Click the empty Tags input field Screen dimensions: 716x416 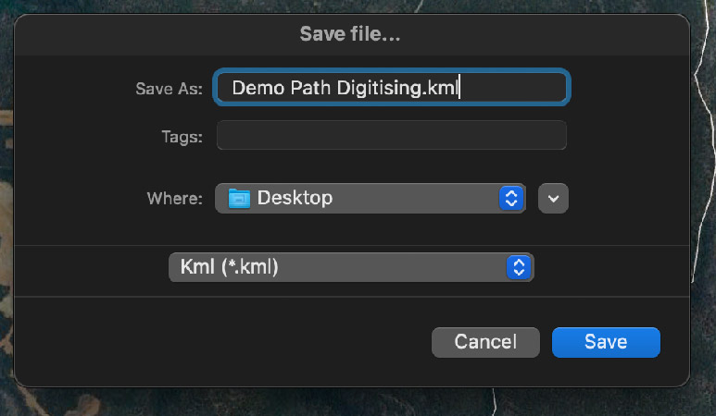(x=391, y=135)
